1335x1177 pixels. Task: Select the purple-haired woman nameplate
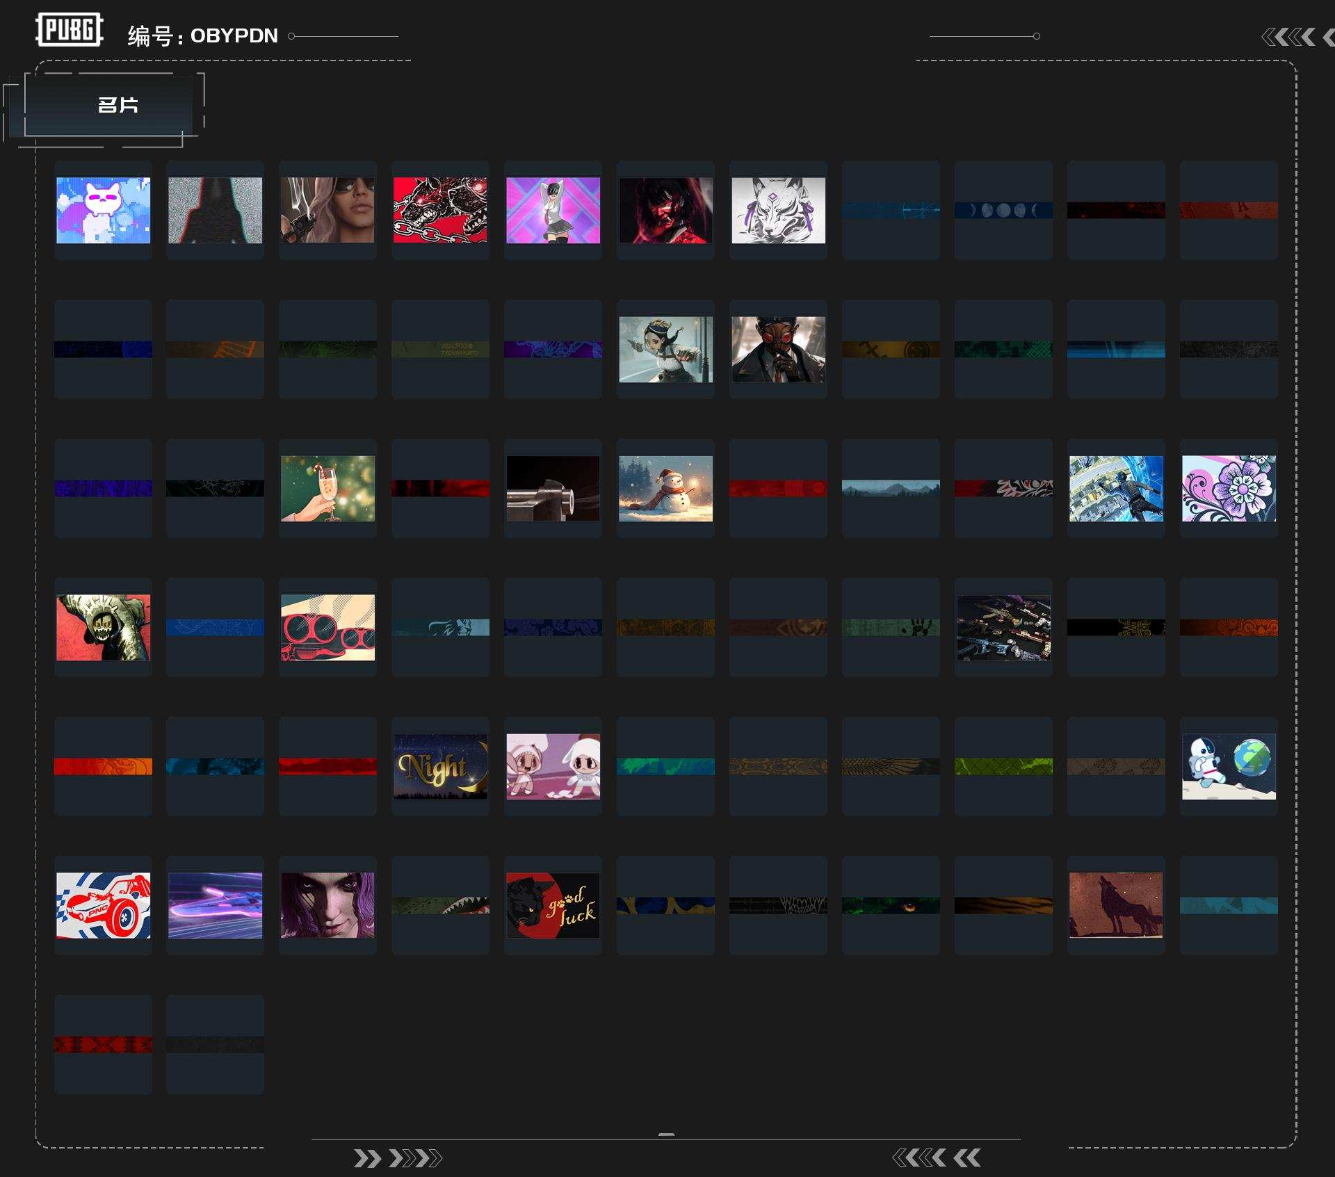click(327, 905)
